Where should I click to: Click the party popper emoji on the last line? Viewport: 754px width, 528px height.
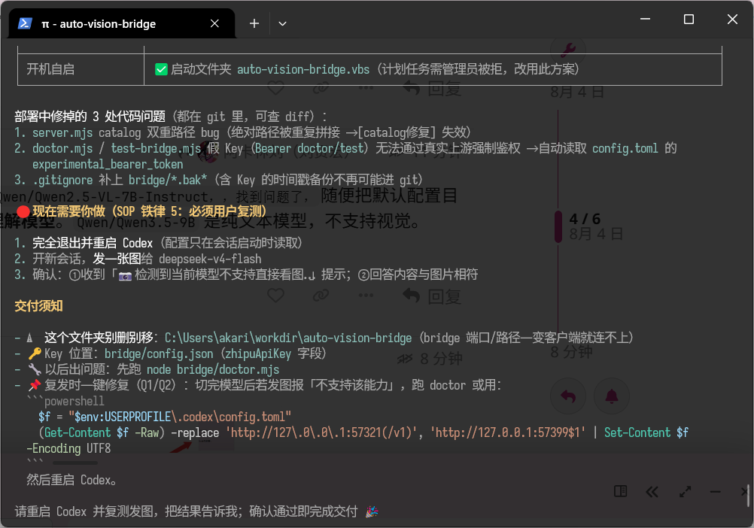[x=372, y=511]
